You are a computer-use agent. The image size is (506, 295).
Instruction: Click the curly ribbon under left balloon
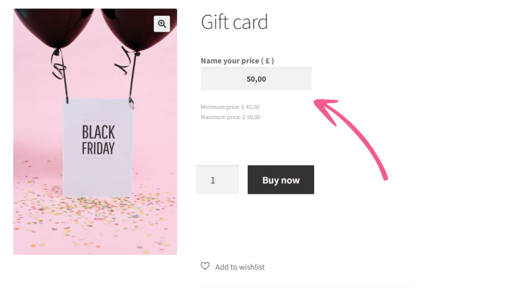(59, 68)
